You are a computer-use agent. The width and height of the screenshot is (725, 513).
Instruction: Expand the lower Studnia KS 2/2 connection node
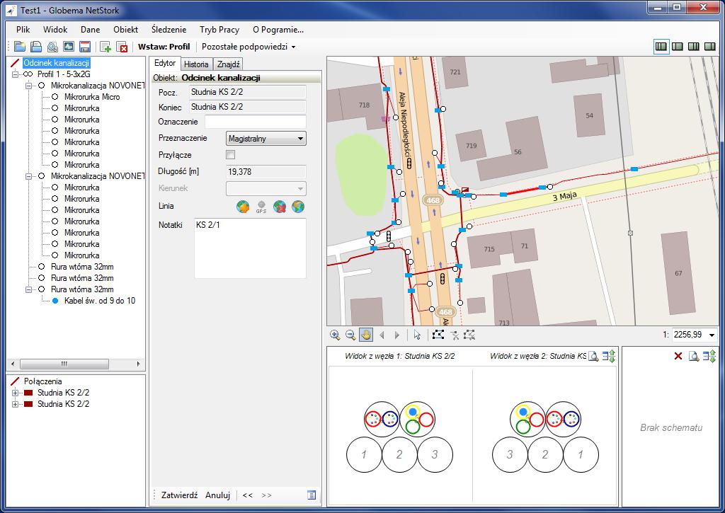pos(16,404)
